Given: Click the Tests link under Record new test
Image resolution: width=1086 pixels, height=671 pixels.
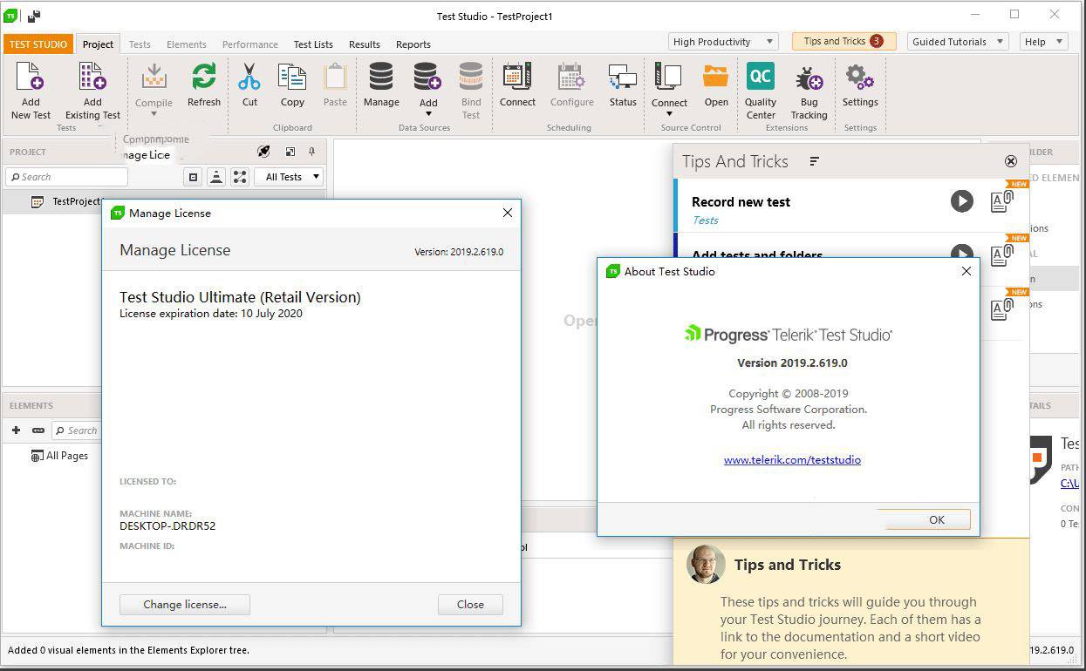Looking at the screenshot, I should pyautogui.click(x=705, y=220).
